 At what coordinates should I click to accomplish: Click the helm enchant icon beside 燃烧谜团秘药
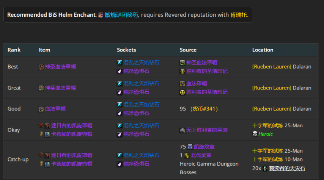[101, 15]
